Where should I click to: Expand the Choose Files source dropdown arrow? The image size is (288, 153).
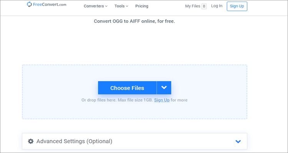164,88
